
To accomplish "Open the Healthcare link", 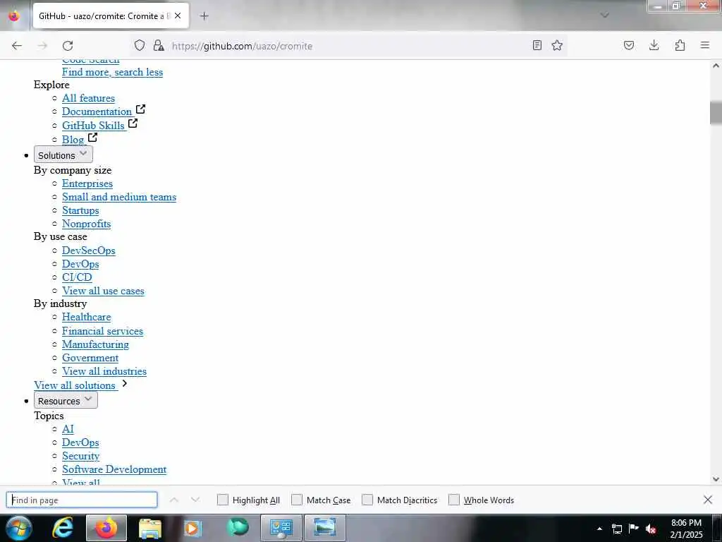I will pos(87,317).
